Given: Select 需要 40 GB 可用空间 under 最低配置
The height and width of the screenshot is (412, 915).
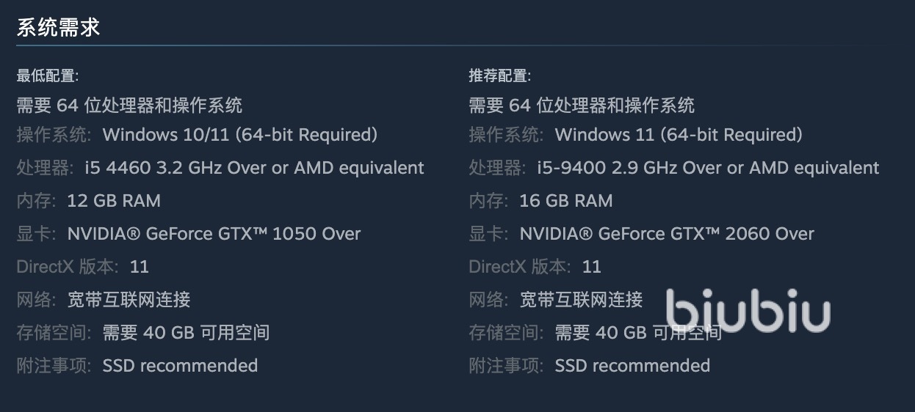Looking at the screenshot, I should tap(186, 333).
